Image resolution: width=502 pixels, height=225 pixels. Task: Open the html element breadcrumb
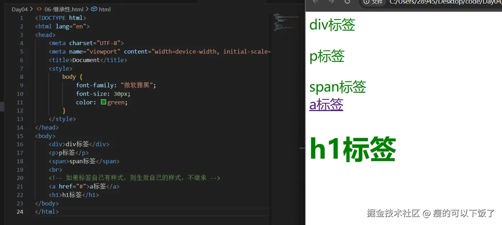point(105,9)
